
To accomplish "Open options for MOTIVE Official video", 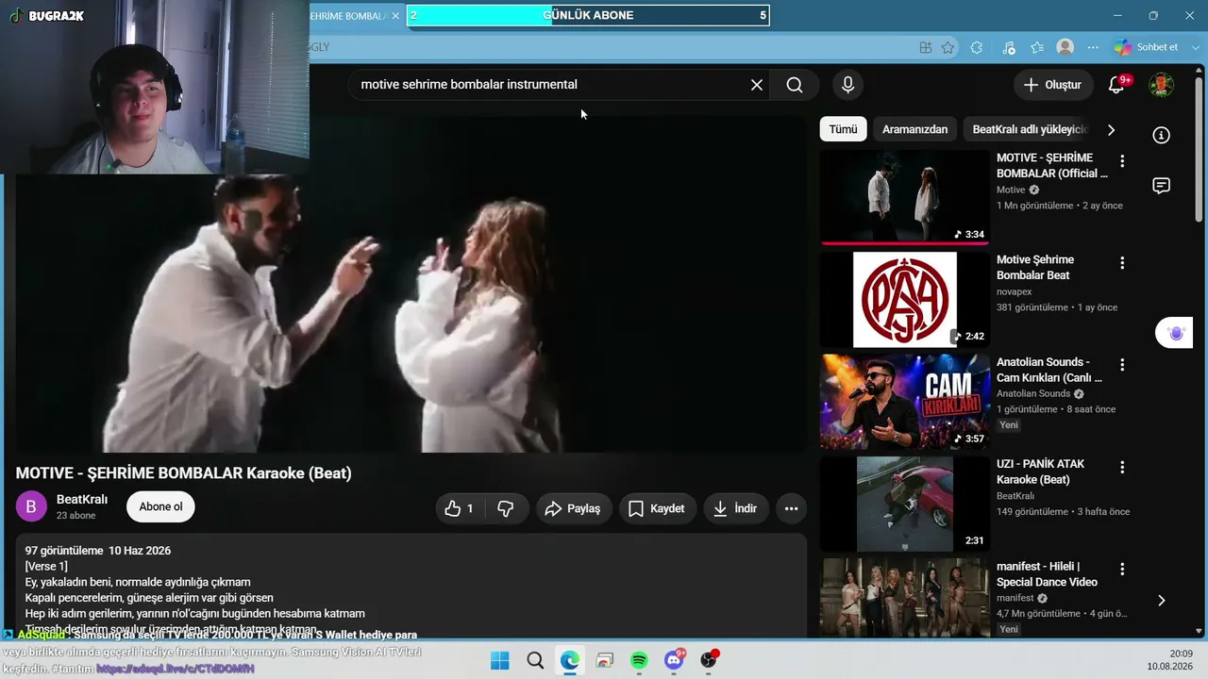I will click(x=1122, y=161).
